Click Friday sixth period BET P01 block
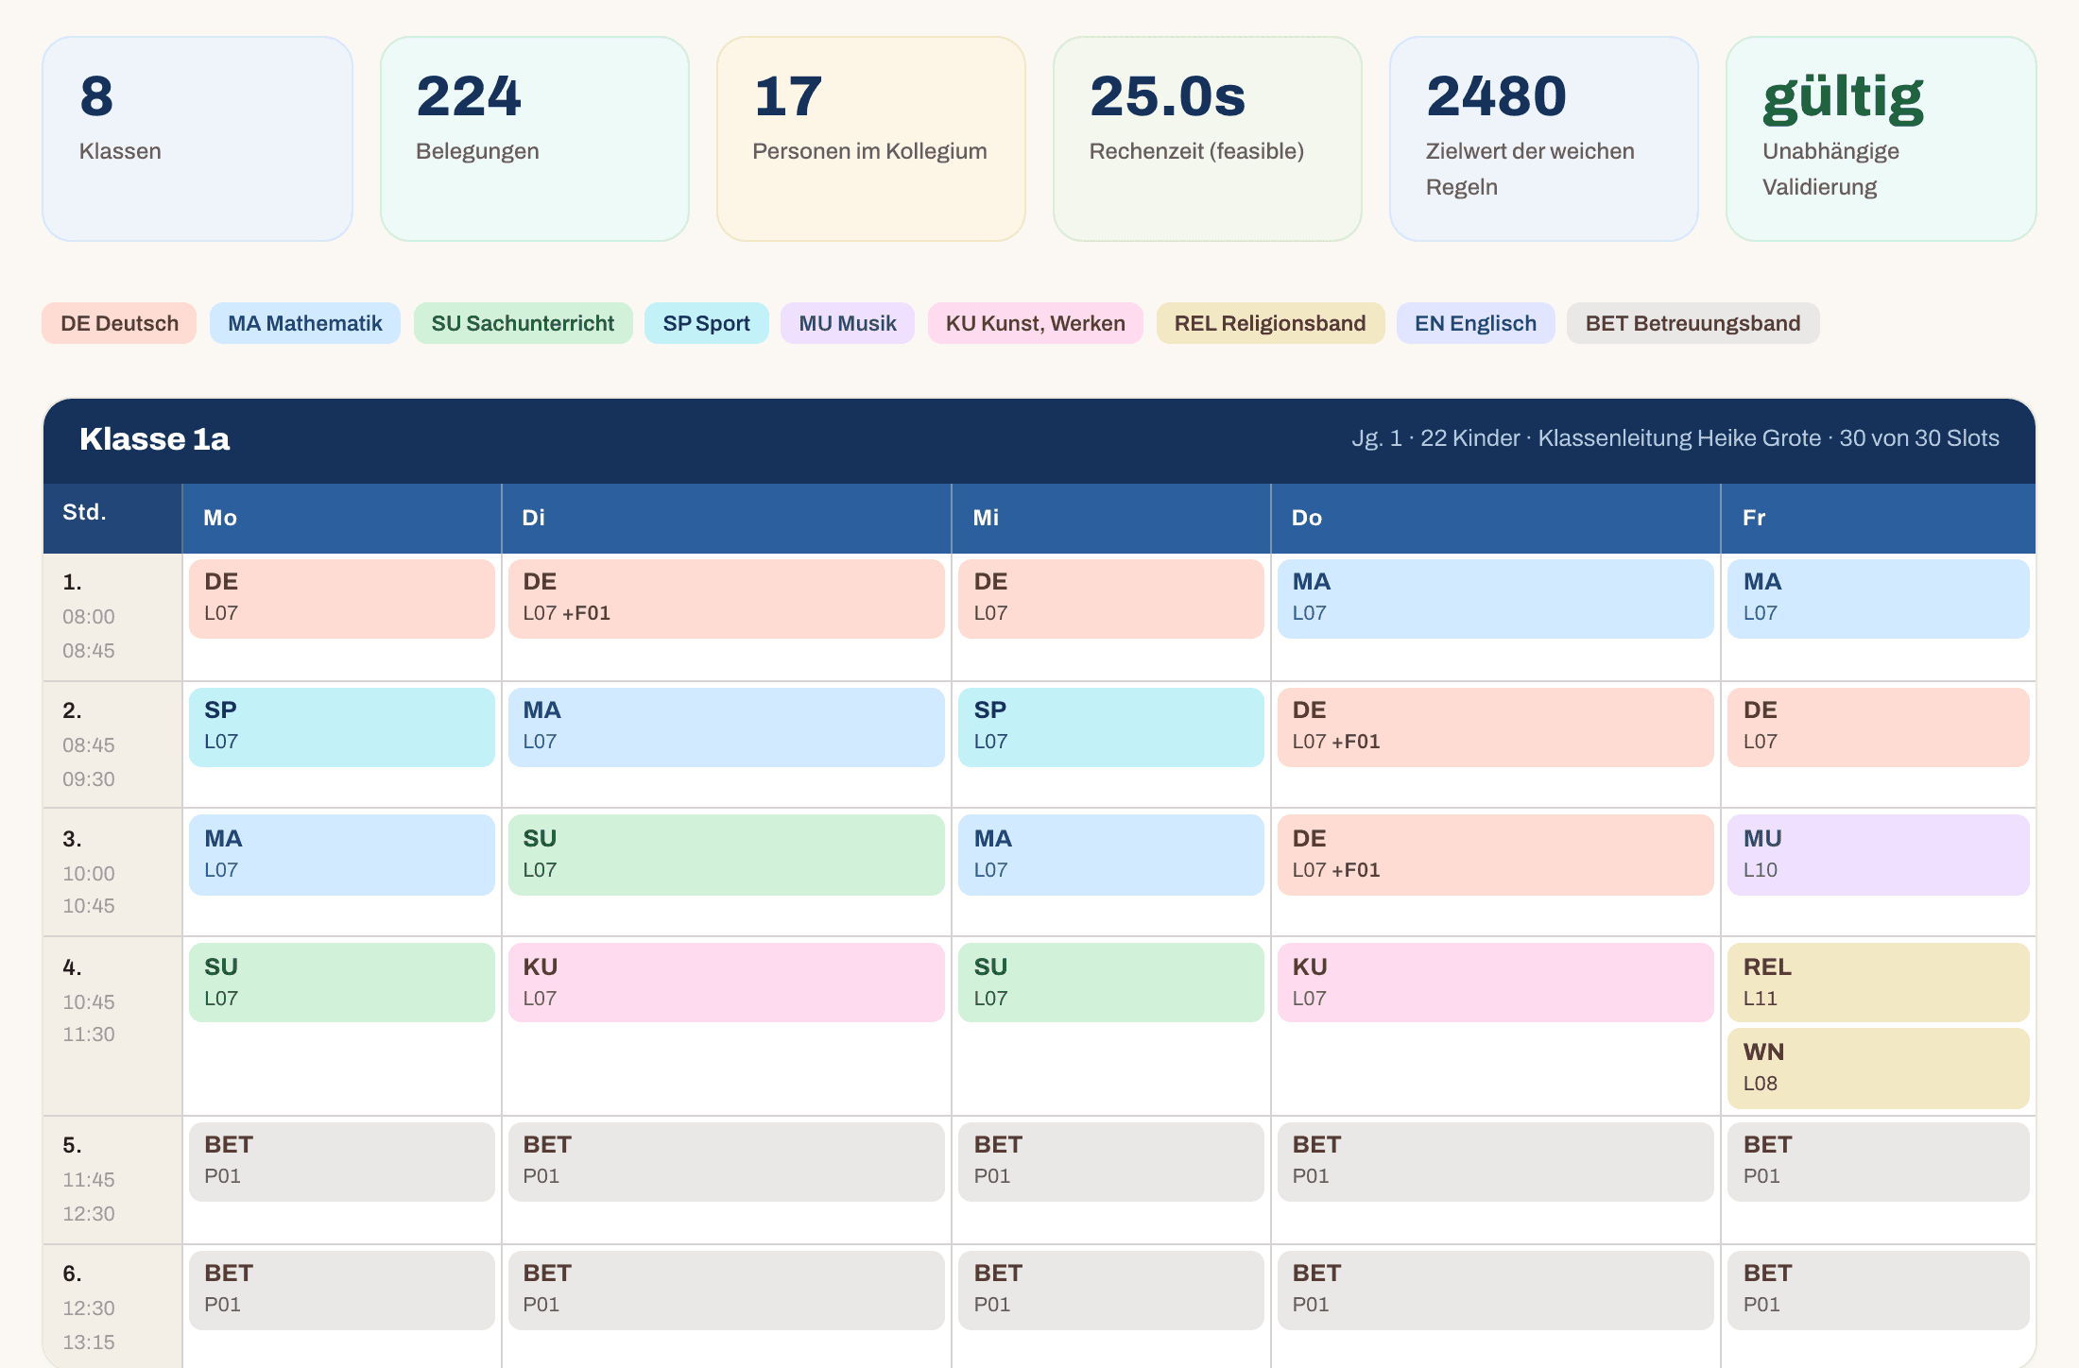 click(x=1879, y=1291)
